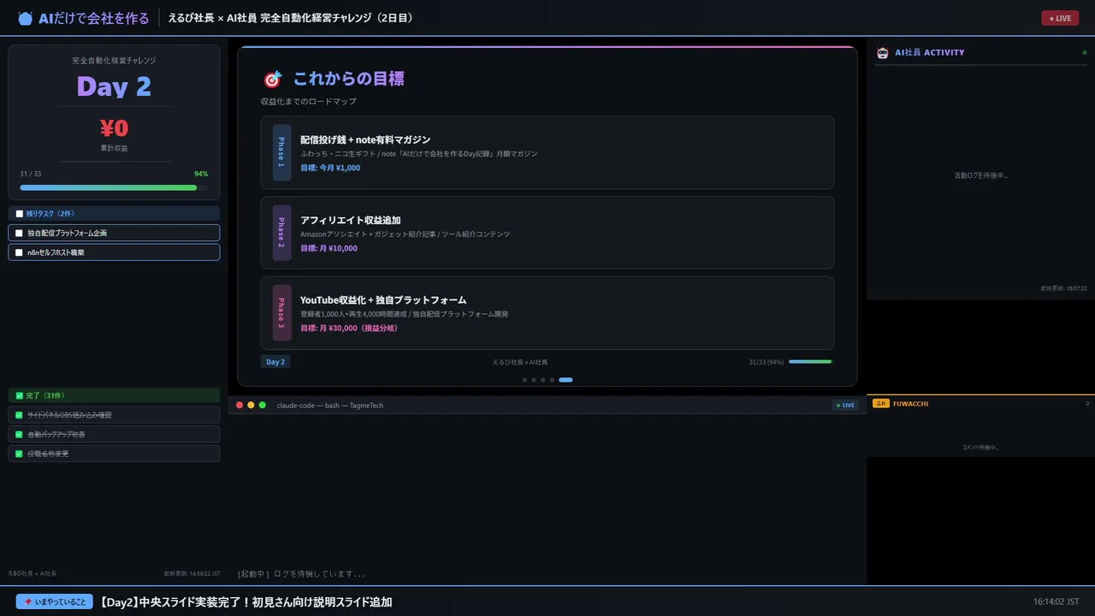Click the えるび社長 × AI社員 完全自動化経営チャレンジ header title
1095x616 pixels.
point(291,18)
